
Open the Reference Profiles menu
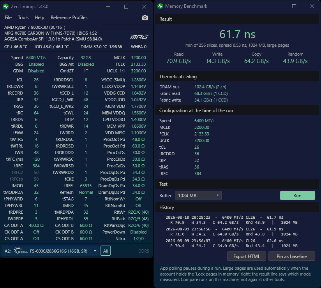coord(69,18)
